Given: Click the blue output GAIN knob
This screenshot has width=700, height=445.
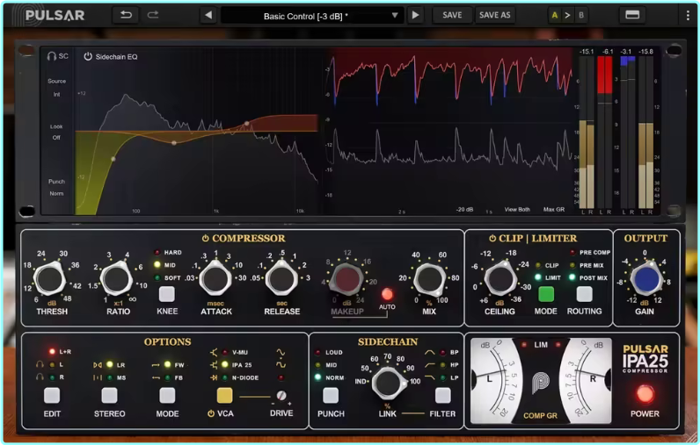Looking at the screenshot, I should click(646, 279).
